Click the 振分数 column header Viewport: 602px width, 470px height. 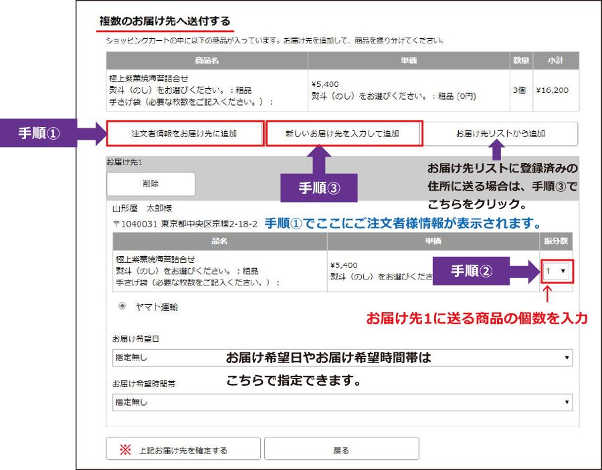coord(555,240)
